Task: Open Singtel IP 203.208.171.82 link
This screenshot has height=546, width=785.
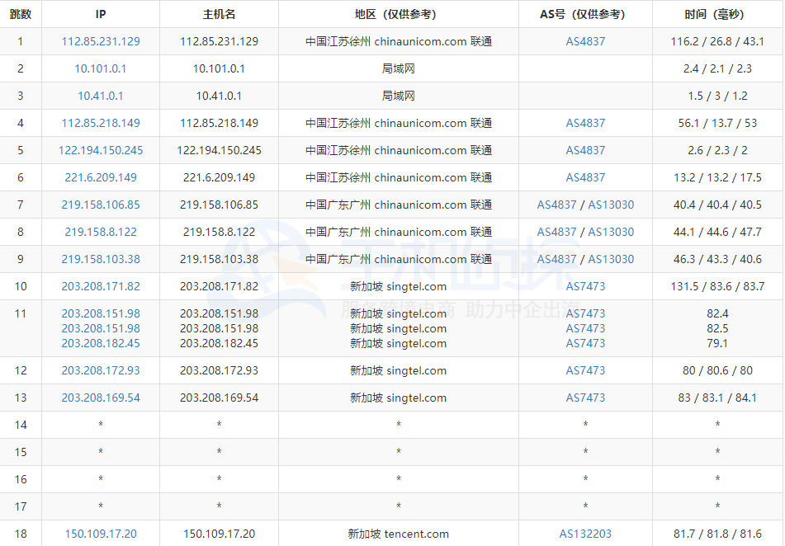Action: tap(101, 286)
